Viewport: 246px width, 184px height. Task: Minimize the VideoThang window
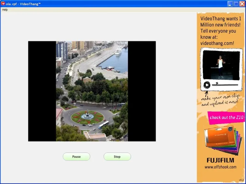pyautogui.click(x=230, y=4)
